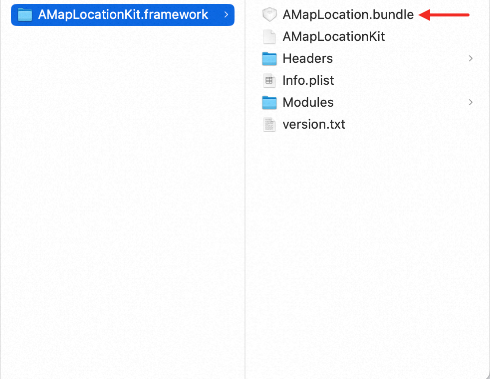The width and height of the screenshot is (490, 379).
Task: Select the Modules folder label
Action: click(x=308, y=102)
